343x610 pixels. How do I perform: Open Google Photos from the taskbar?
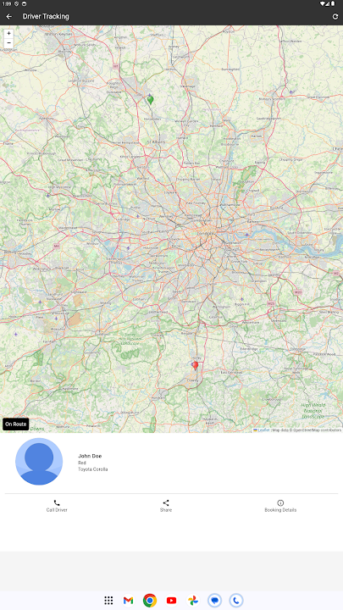(193, 601)
